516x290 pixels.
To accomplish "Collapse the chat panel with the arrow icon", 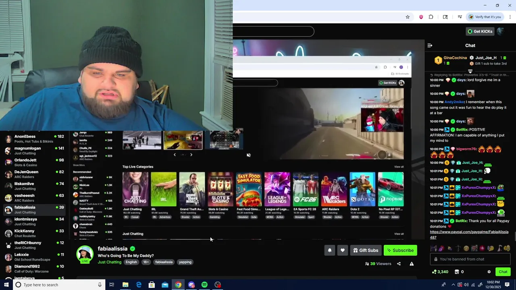I will tap(430, 46).
